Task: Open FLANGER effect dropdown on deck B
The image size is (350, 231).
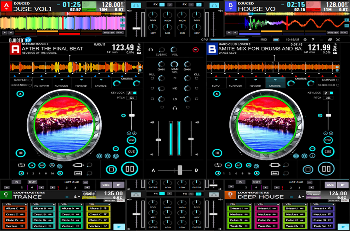Action: (236, 80)
